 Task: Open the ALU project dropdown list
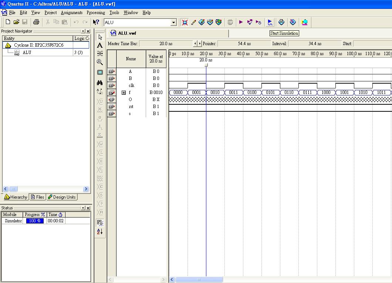coord(173,23)
